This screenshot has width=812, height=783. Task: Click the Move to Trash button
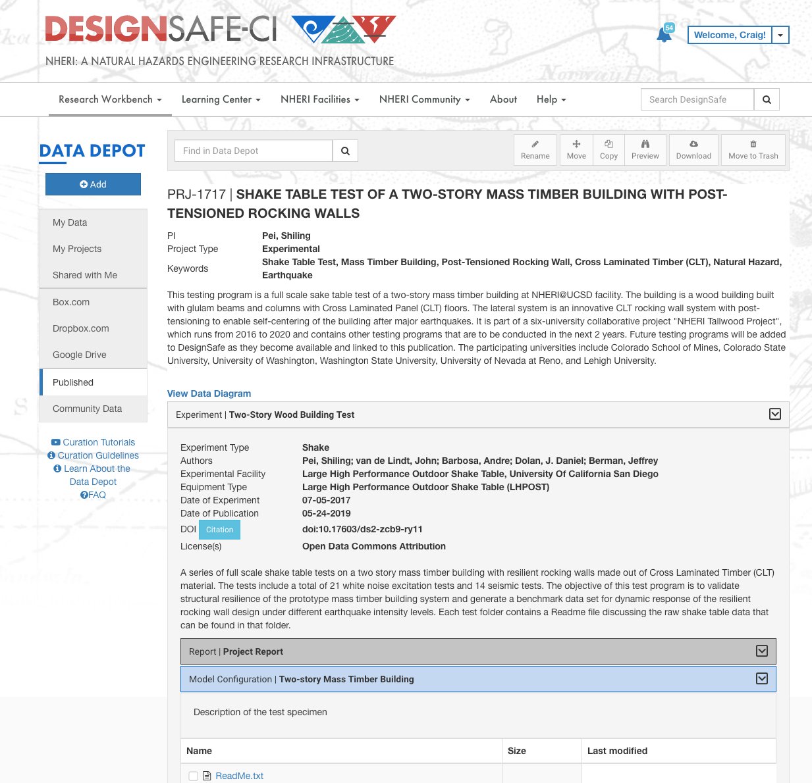coord(753,150)
